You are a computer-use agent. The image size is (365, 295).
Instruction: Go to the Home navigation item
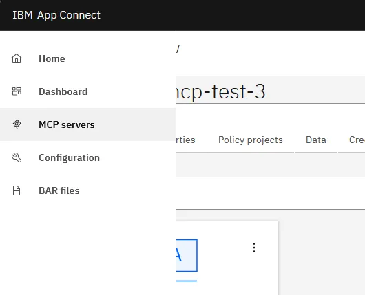(52, 58)
